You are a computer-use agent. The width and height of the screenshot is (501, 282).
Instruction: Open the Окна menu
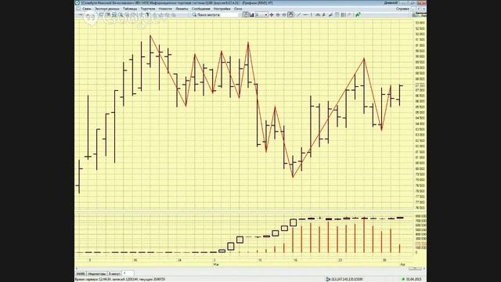[x=238, y=9]
